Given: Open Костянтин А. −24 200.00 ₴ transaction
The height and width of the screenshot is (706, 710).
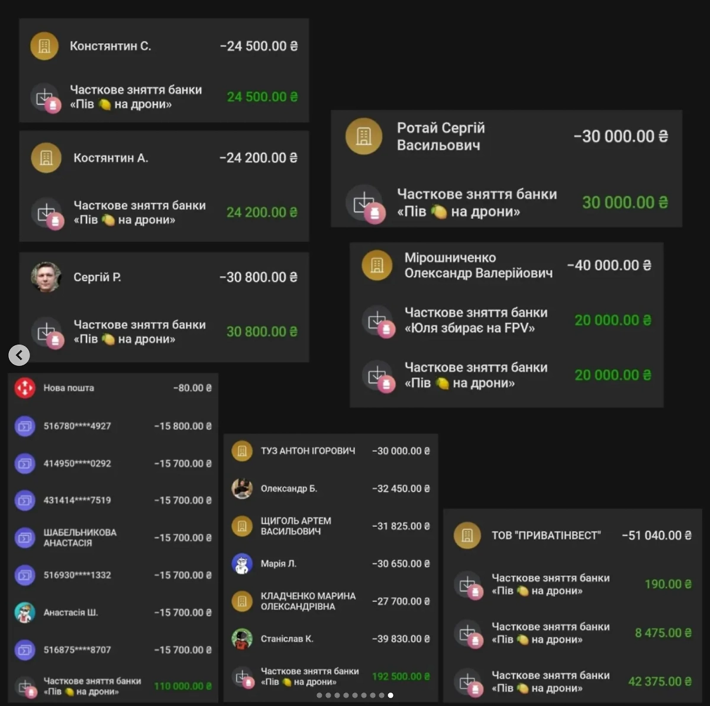Looking at the screenshot, I should tap(164, 158).
